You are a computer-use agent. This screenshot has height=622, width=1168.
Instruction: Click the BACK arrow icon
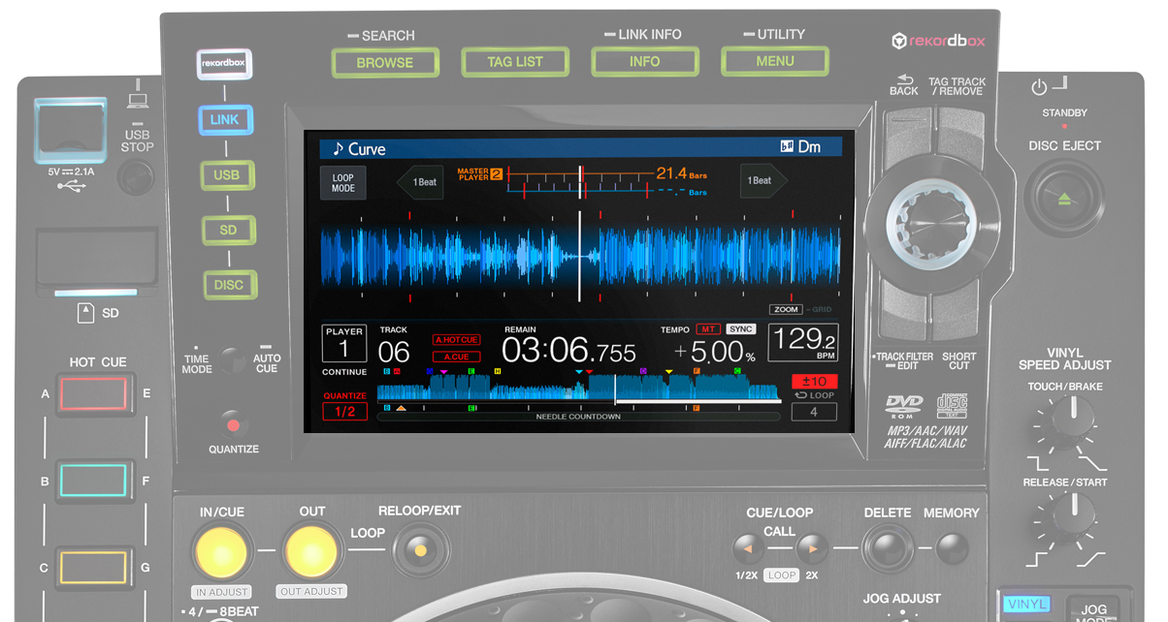902,82
